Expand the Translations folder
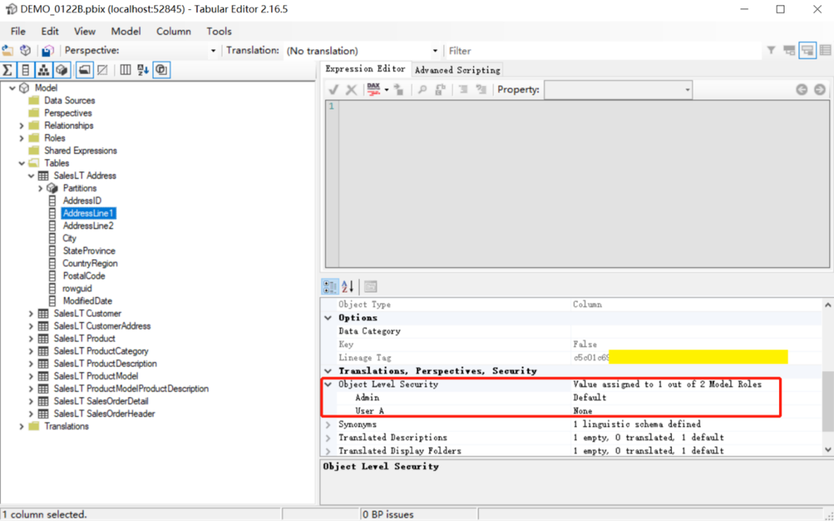The height and width of the screenshot is (521, 834). [22, 426]
